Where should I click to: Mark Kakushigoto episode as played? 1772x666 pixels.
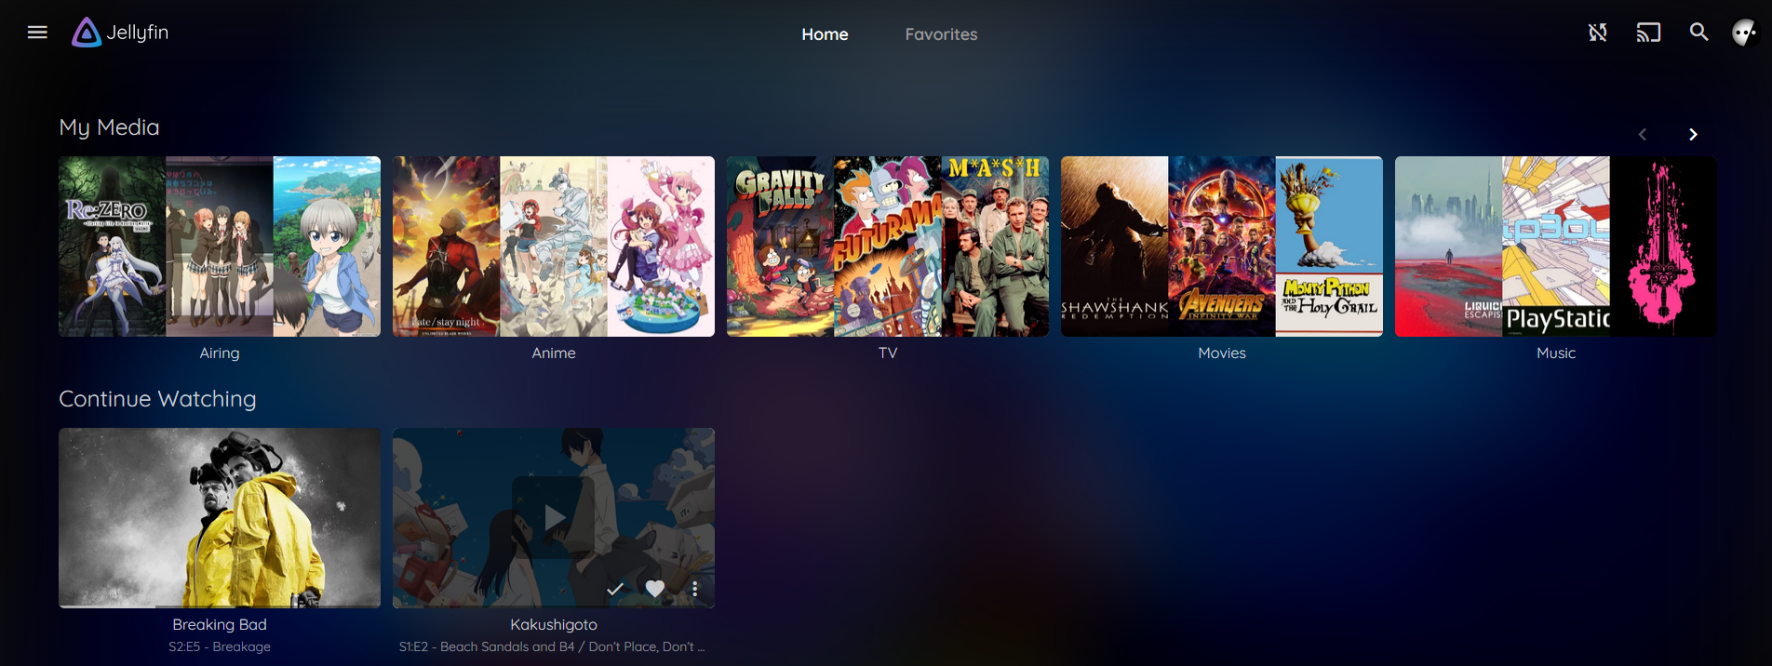pyautogui.click(x=615, y=589)
